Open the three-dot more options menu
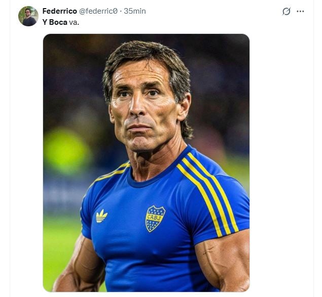 pyautogui.click(x=301, y=11)
